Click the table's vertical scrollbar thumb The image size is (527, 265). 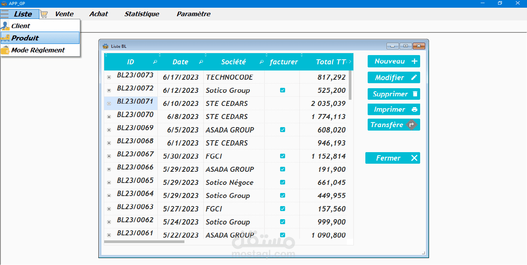coord(350,85)
